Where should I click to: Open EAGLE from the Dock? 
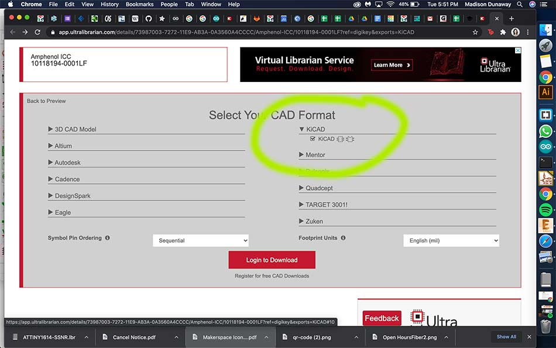pyautogui.click(x=545, y=226)
